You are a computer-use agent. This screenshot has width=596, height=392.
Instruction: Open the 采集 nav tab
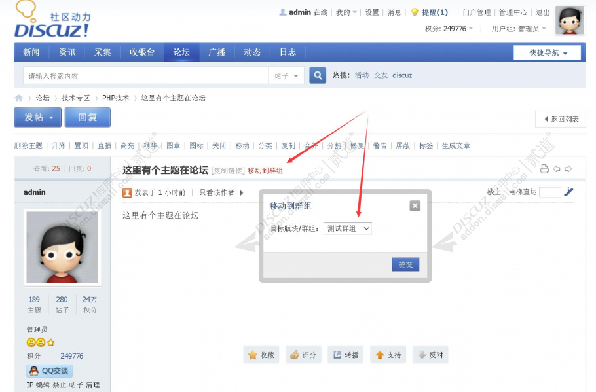[102, 52]
